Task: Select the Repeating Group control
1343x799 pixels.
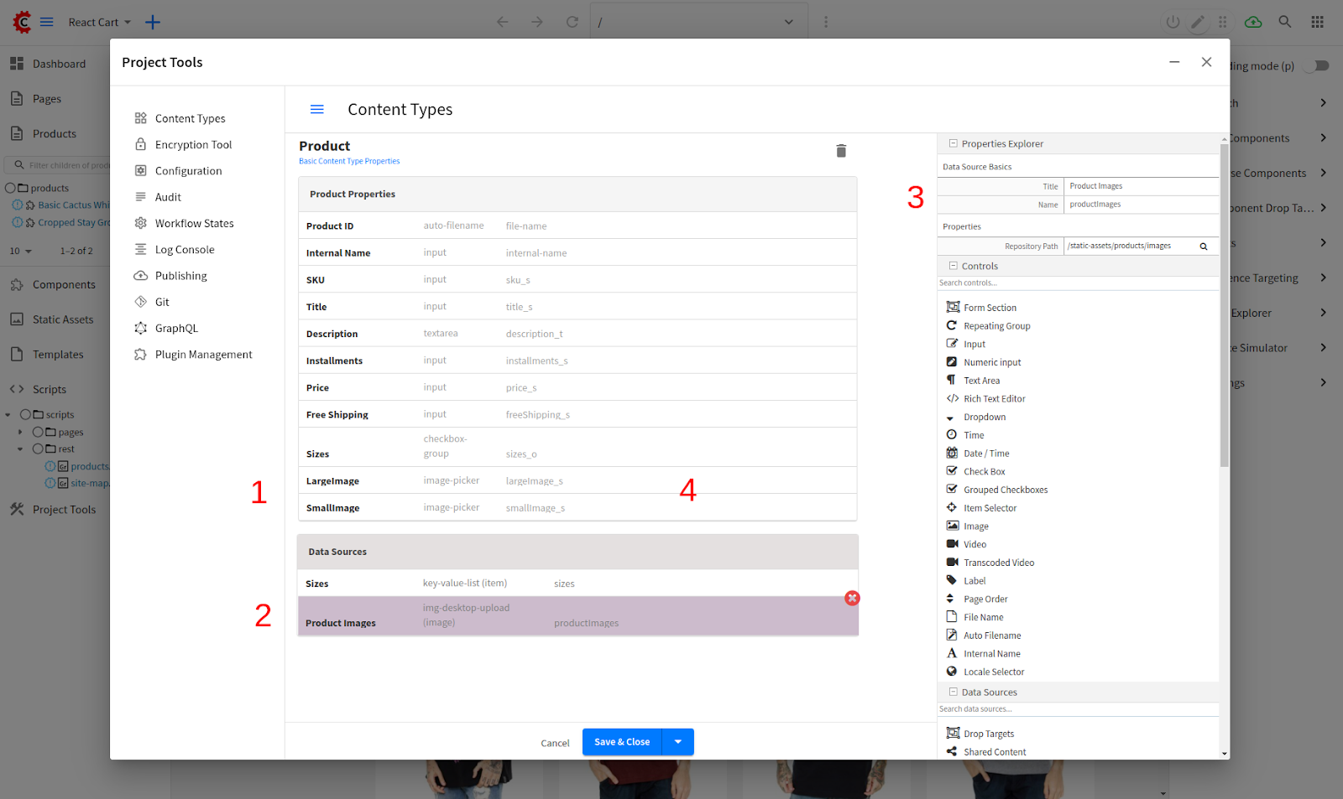Action: 996,326
